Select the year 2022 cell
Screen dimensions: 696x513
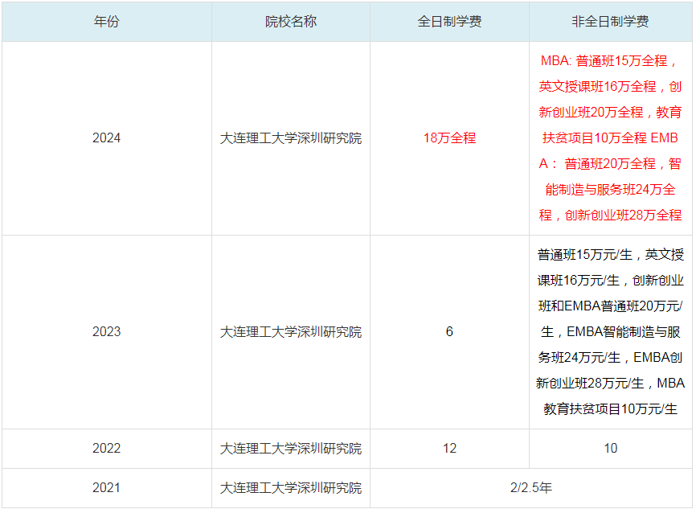tap(108, 448)
